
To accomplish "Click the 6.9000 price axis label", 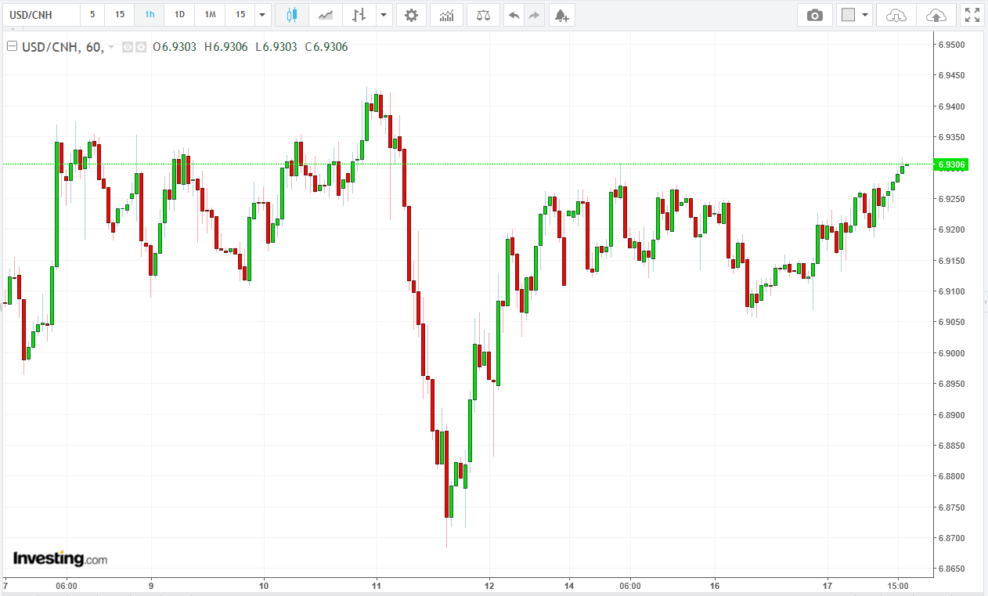I will coord(952,353).
